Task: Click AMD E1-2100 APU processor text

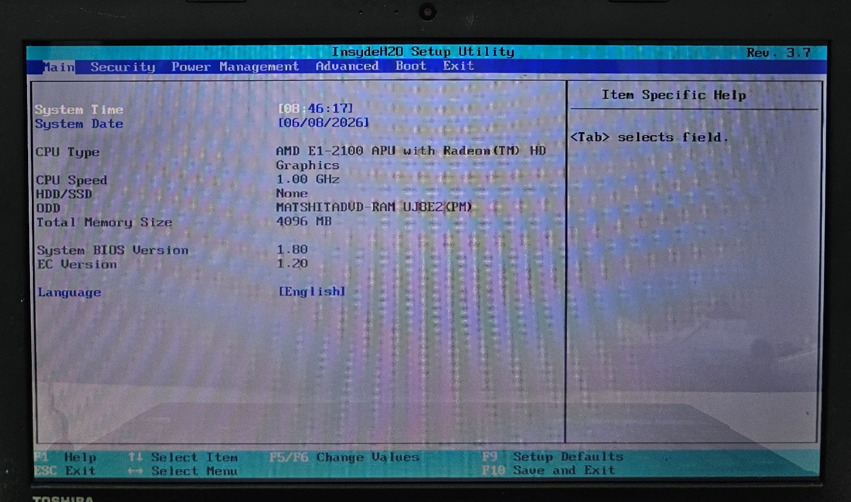Action: point(411,158)
